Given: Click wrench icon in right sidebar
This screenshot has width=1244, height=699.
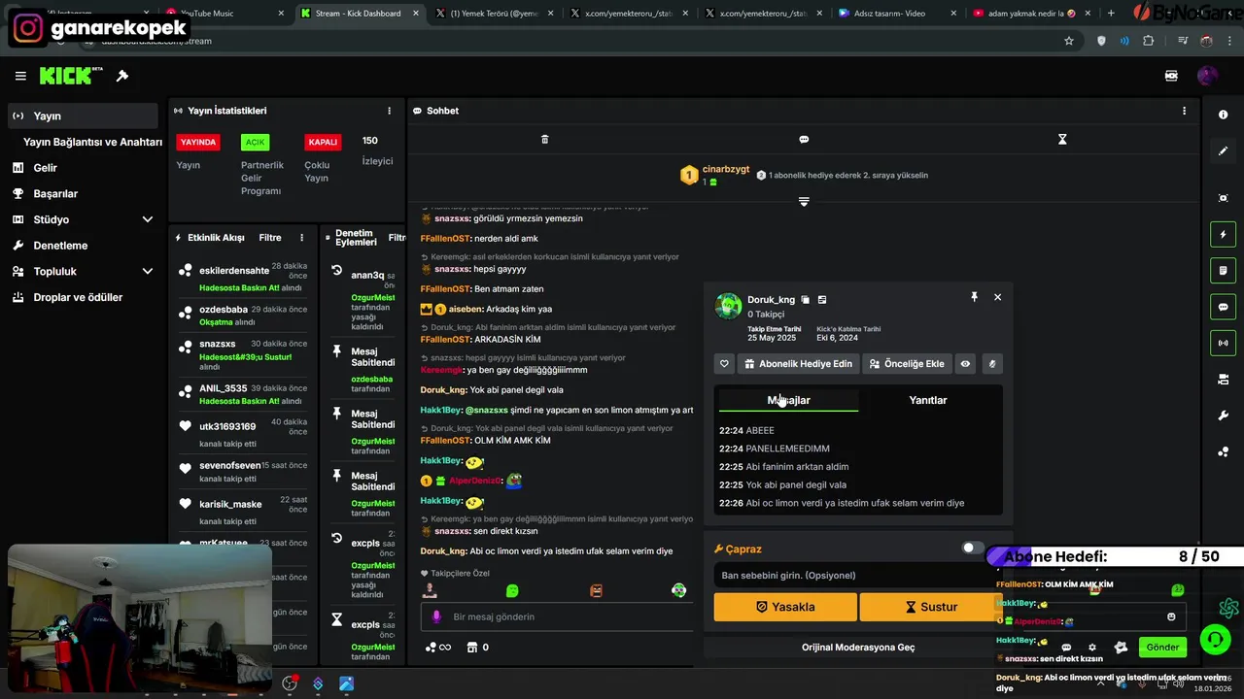Looking at the screenshot, I should tap(1223, 416).
